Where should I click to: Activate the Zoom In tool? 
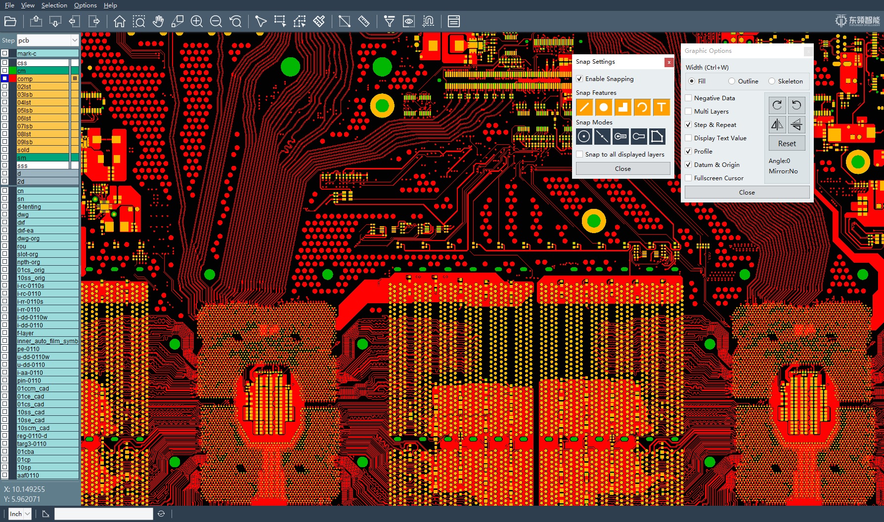(x=196, y=21)
